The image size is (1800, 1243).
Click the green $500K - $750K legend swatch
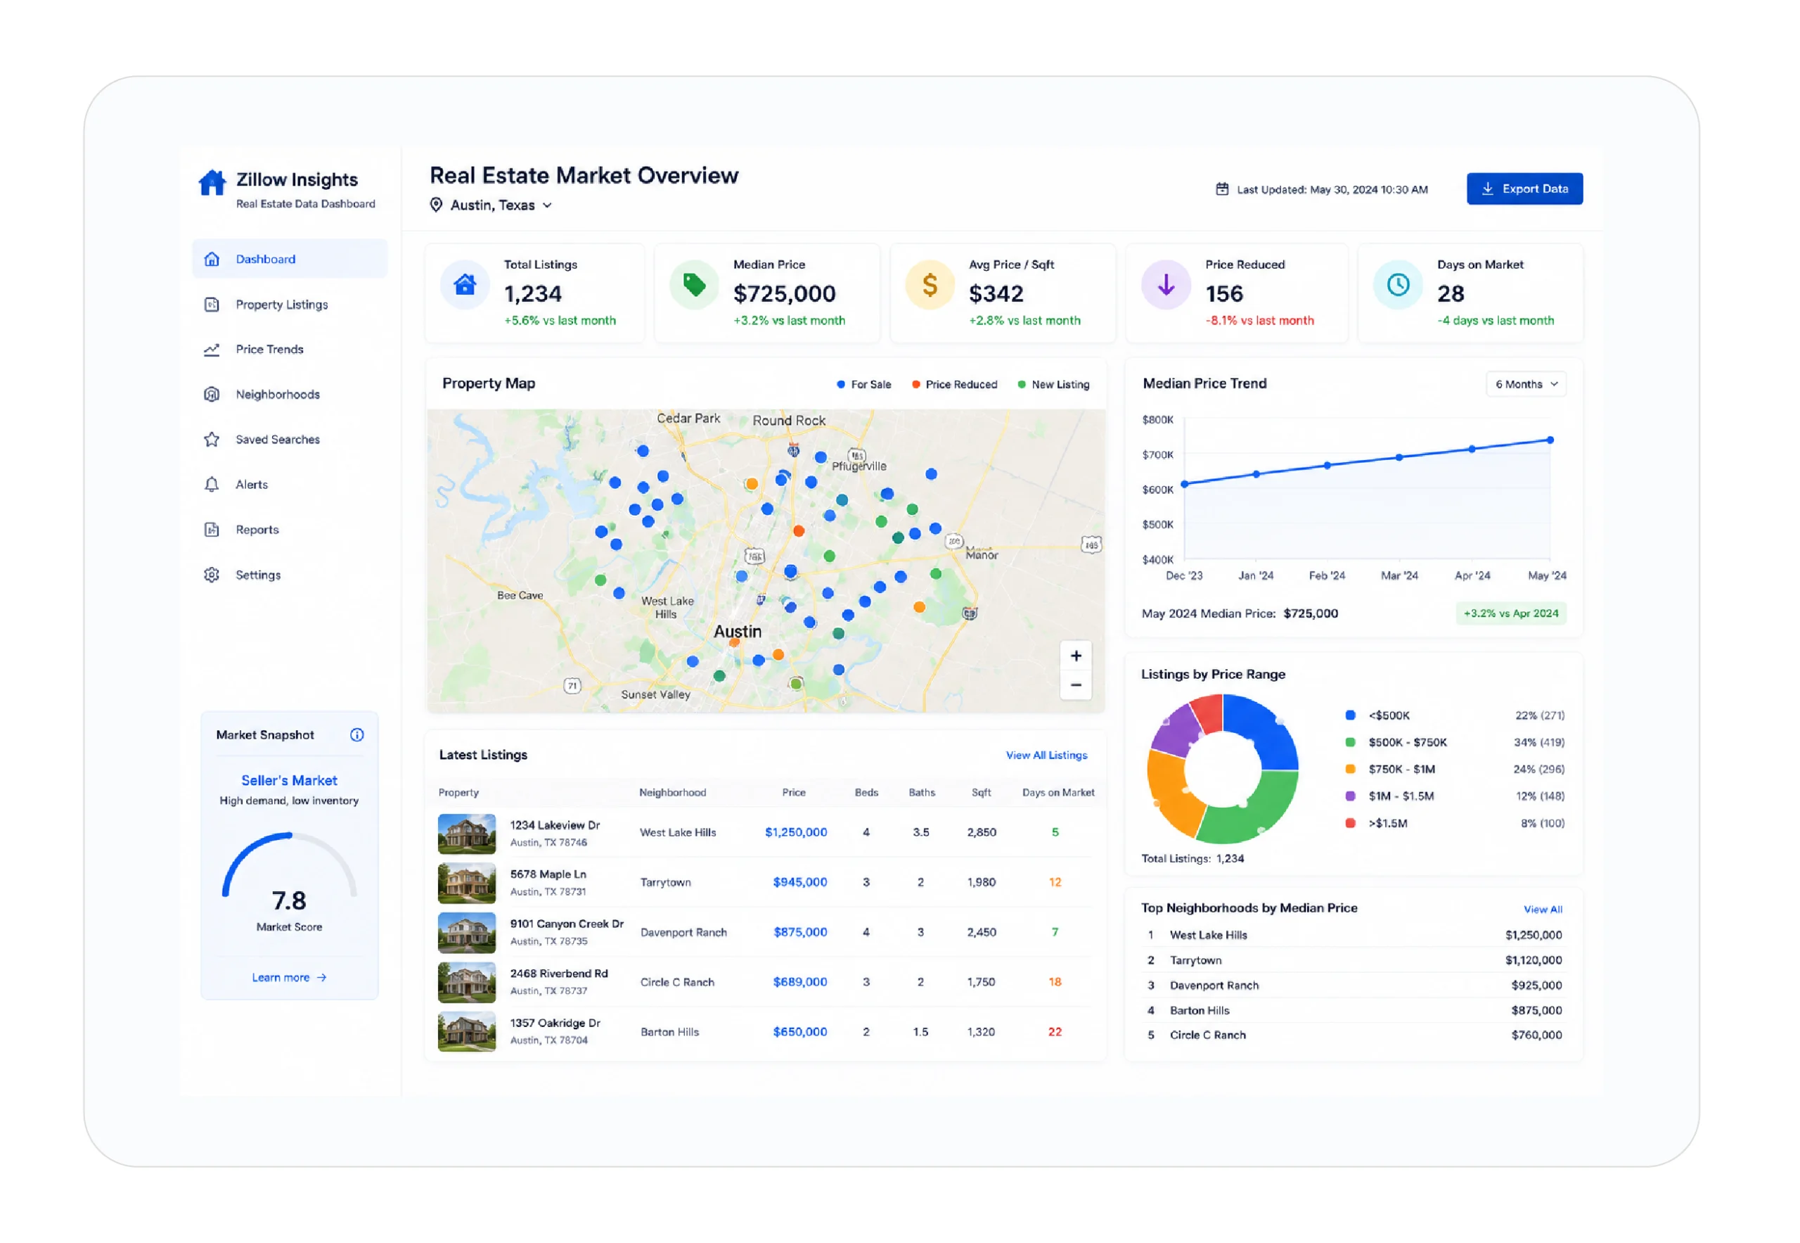pyautogui.click(x=1351, y=744)
